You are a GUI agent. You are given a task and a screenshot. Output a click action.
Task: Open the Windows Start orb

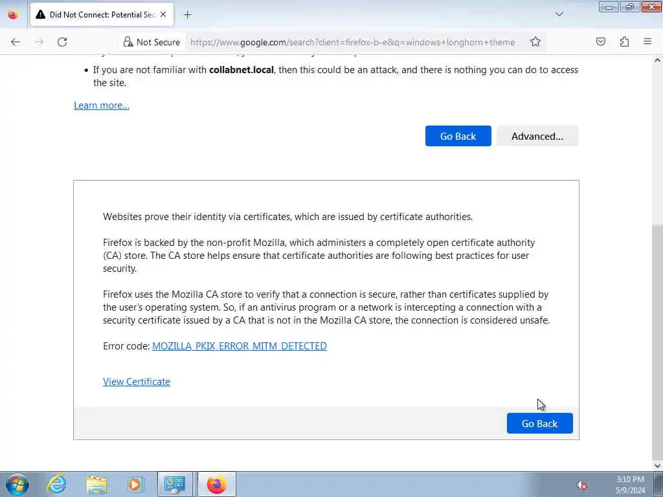click(x=17, y=484)
